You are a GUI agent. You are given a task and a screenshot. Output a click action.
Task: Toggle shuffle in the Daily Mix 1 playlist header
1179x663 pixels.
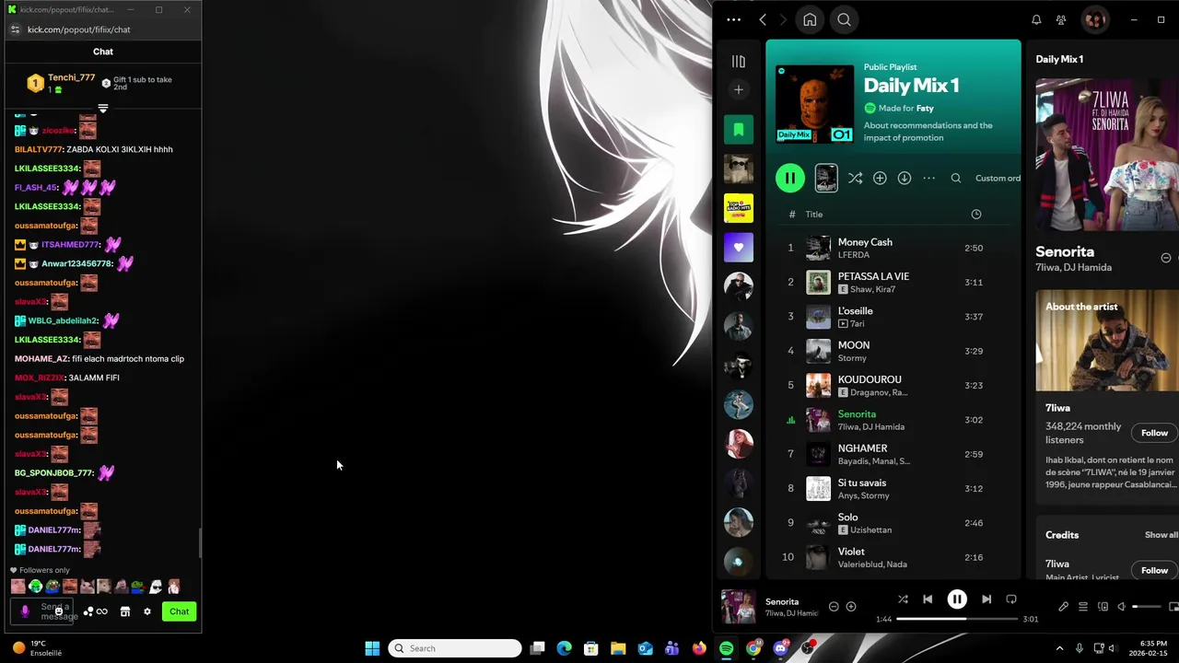point(855,178)
